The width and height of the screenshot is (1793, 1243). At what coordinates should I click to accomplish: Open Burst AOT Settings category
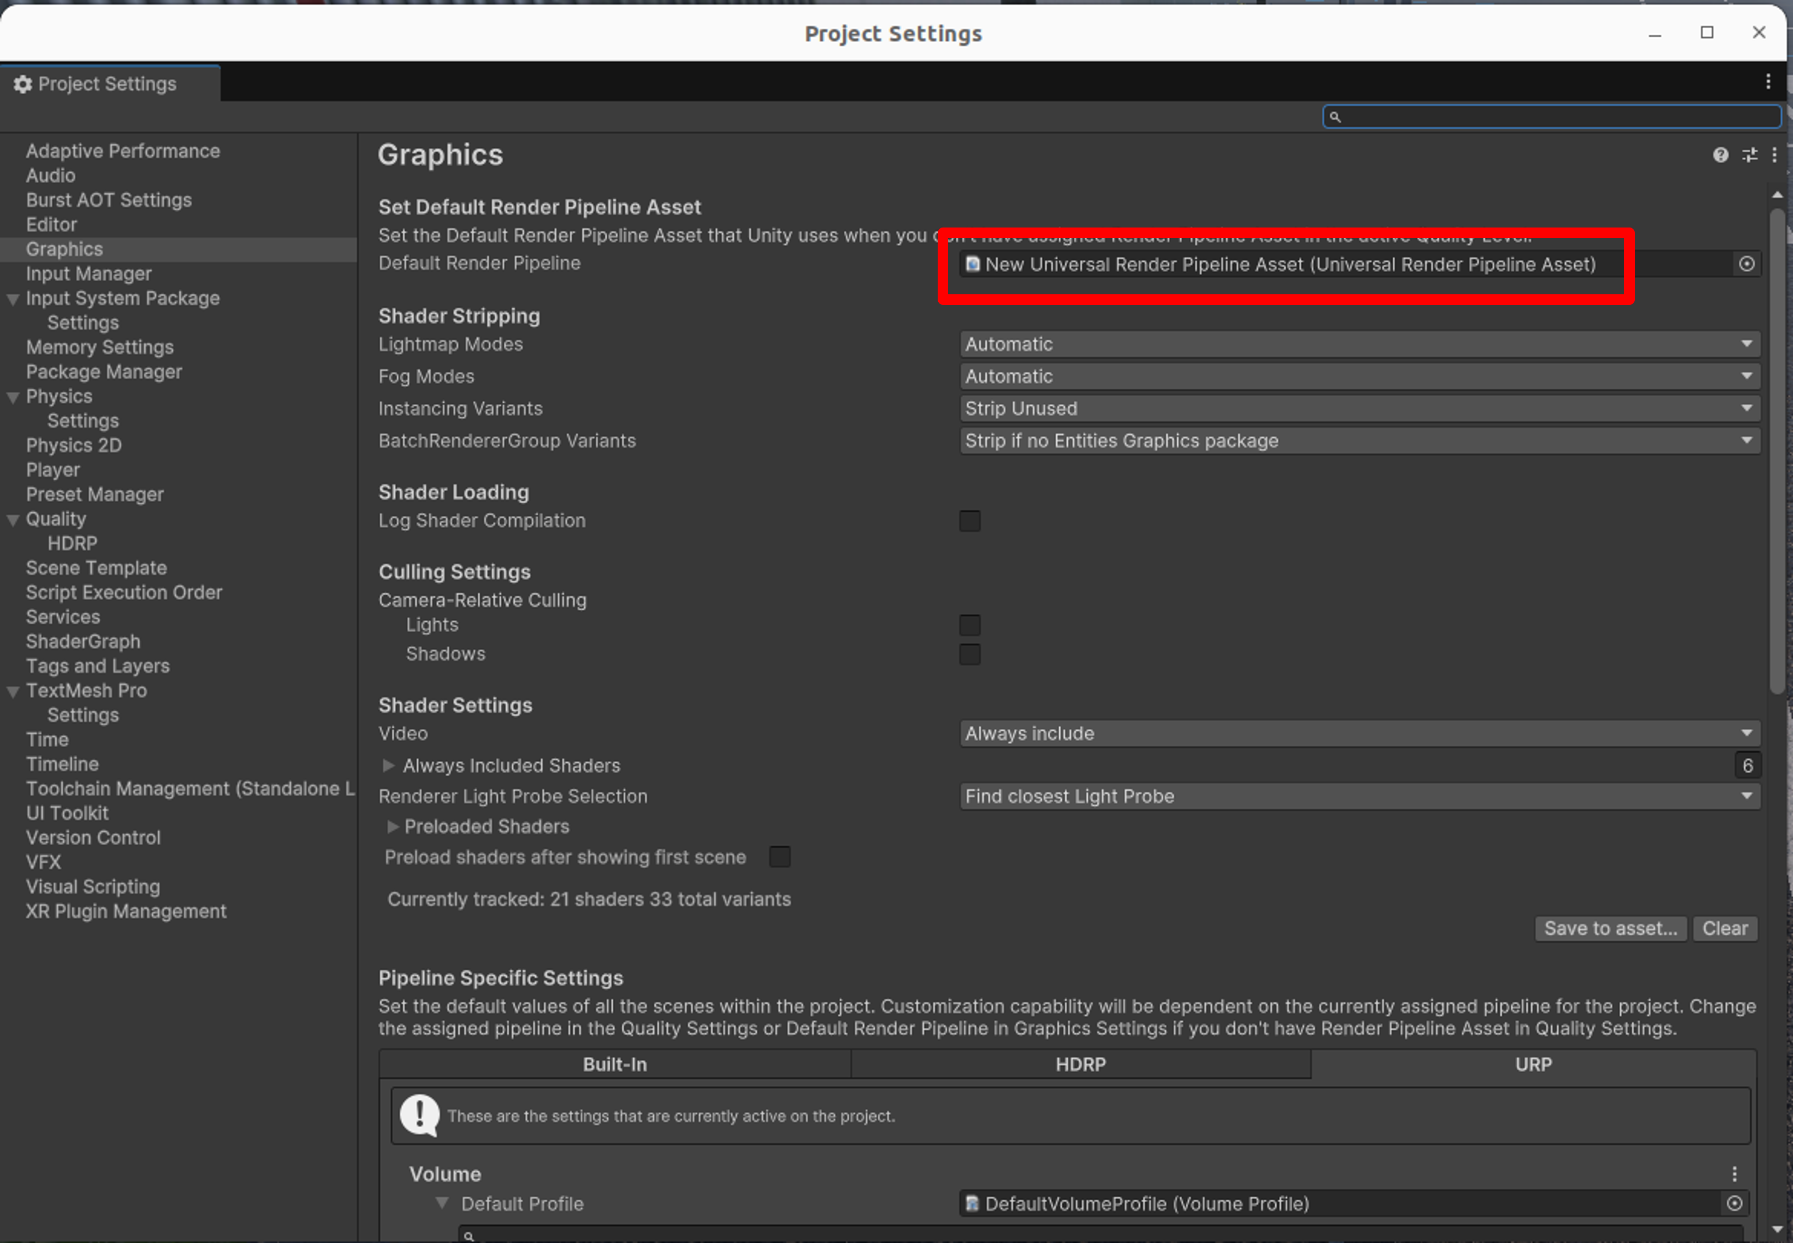click(109, 200)
